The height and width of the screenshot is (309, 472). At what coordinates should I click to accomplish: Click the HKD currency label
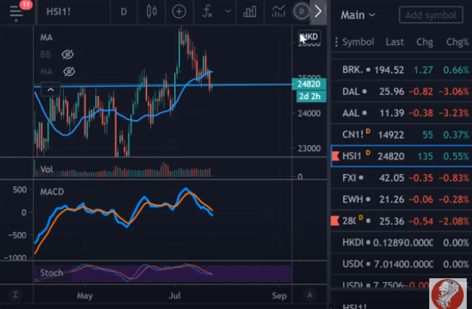pos(309,37)
